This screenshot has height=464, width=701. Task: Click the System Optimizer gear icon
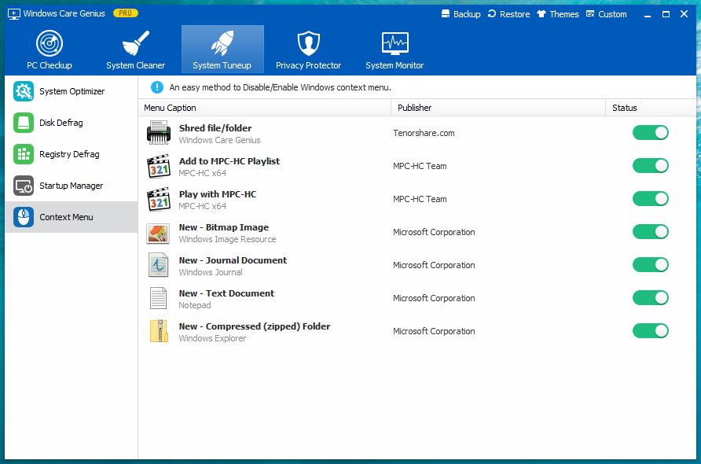click(x=24, y=91)
